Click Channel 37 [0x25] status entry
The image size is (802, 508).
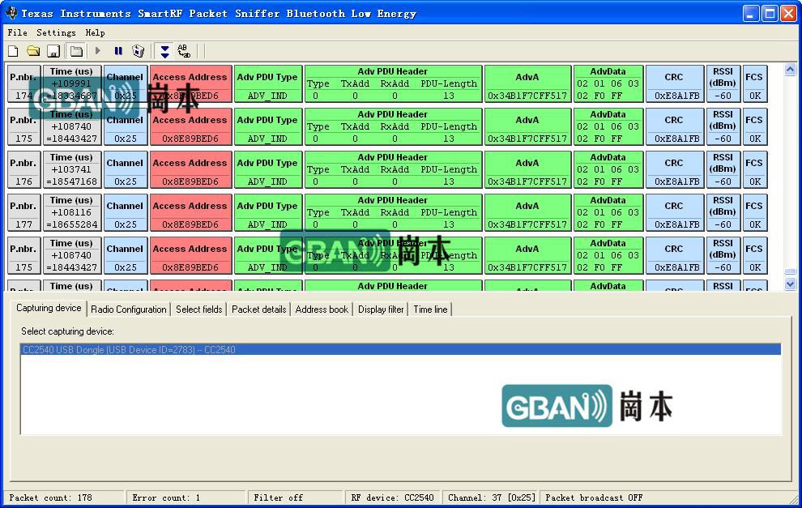tap(492, 497)
